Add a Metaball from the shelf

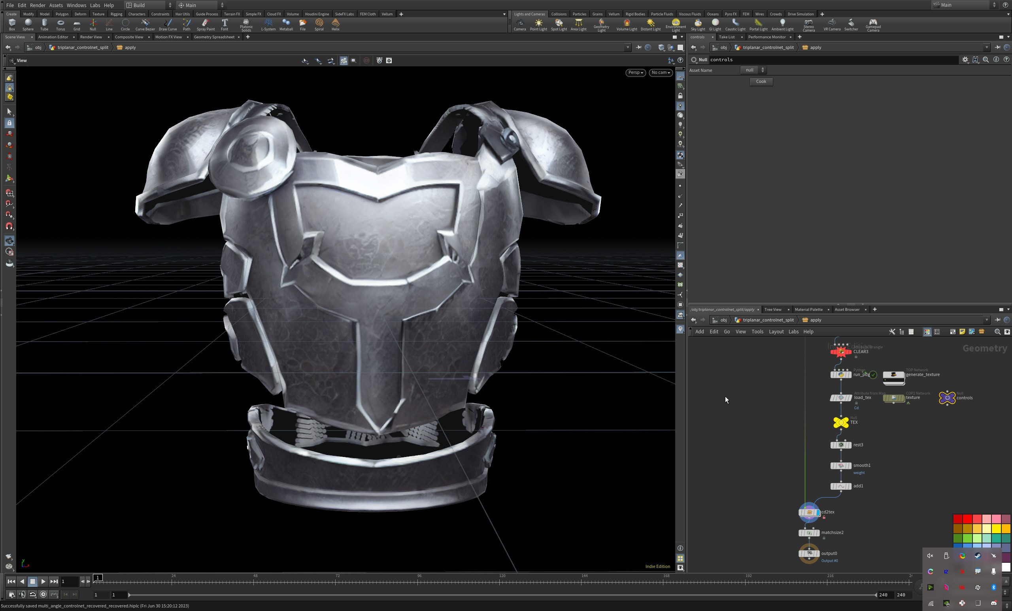(286, 24)
